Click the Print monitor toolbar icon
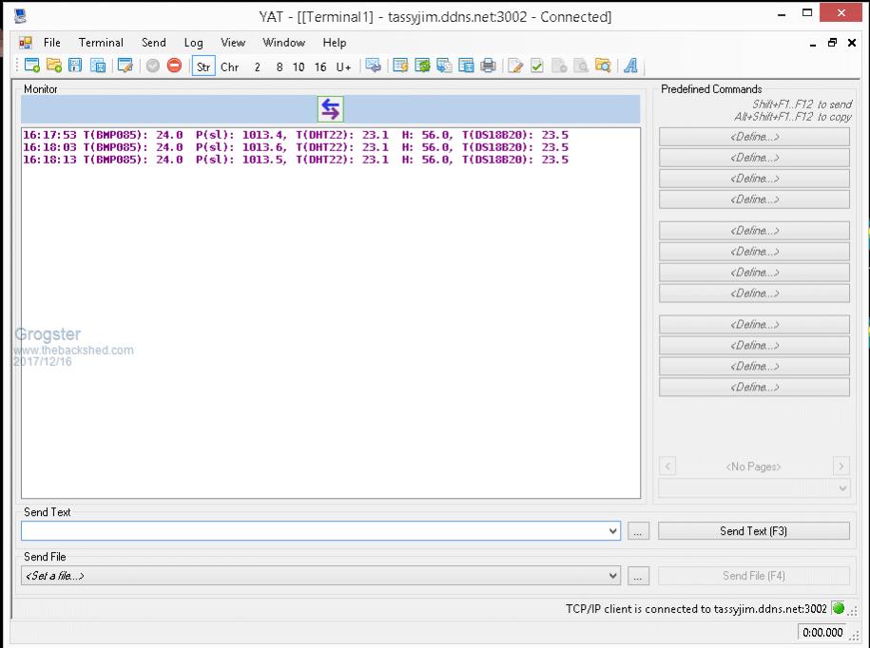The height and width of the screenshot is (648, 870). [x=488, y=67]
